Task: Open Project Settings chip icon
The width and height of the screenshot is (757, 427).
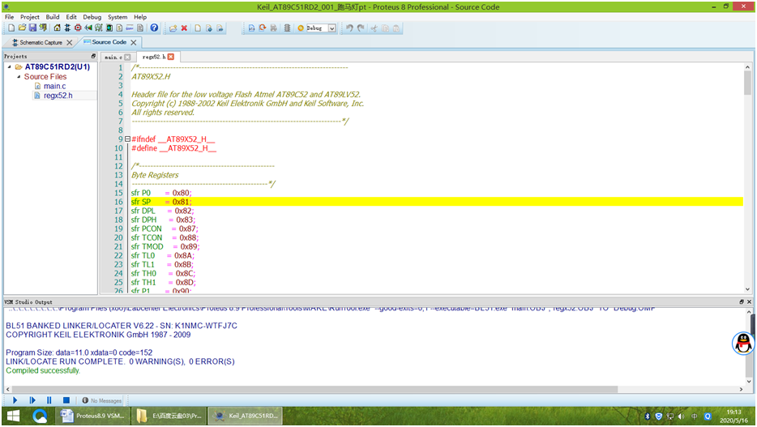Action: [x=287, y=28]
